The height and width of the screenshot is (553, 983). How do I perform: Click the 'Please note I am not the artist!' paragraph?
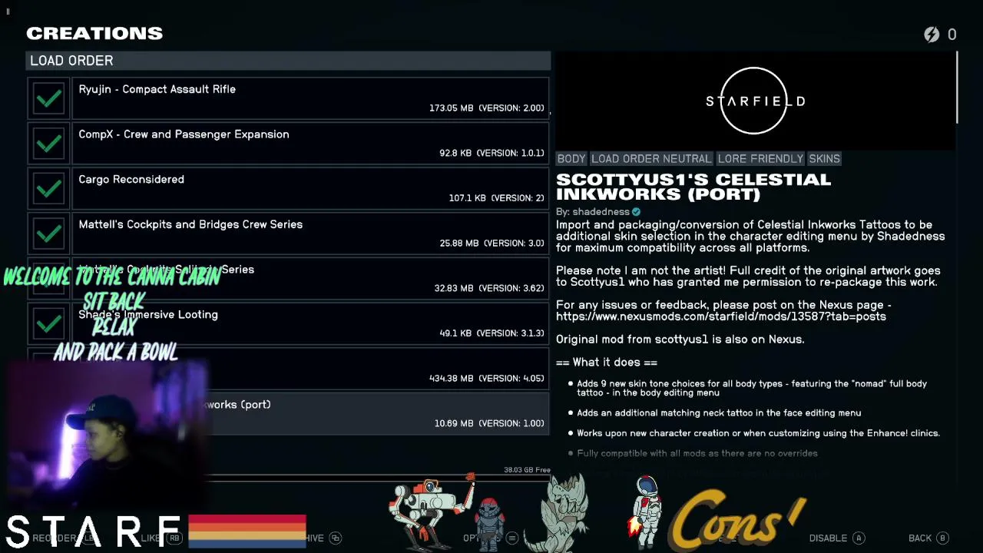pos(748,276)
